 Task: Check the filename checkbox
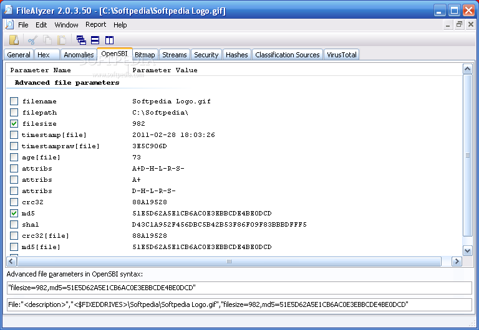14,101
